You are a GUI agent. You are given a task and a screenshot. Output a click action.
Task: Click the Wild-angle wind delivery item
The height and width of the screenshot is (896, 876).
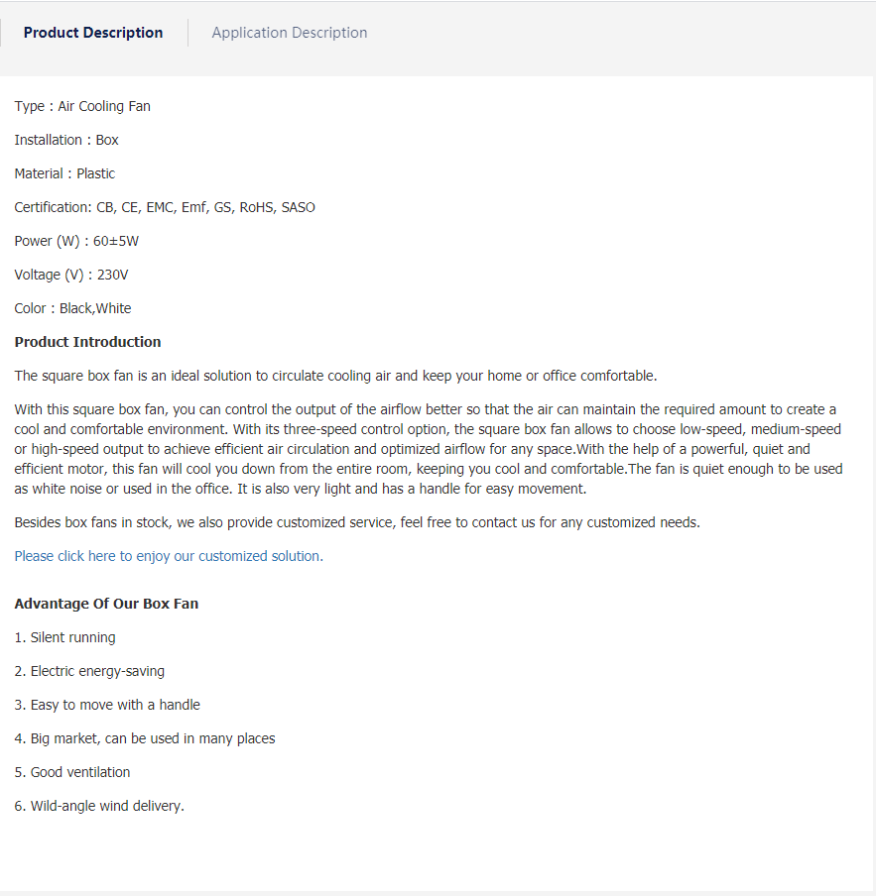click(99, 806)
